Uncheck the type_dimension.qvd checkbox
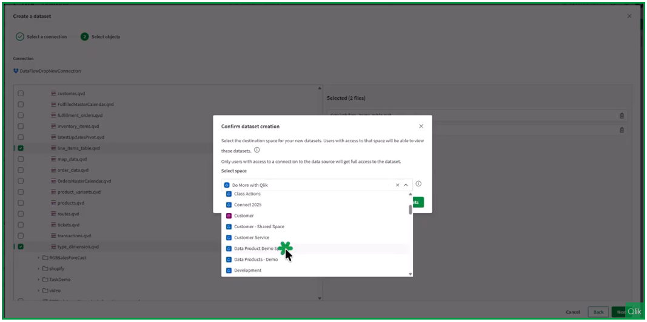This screenshot has width=647, height=322. (21, 247)
